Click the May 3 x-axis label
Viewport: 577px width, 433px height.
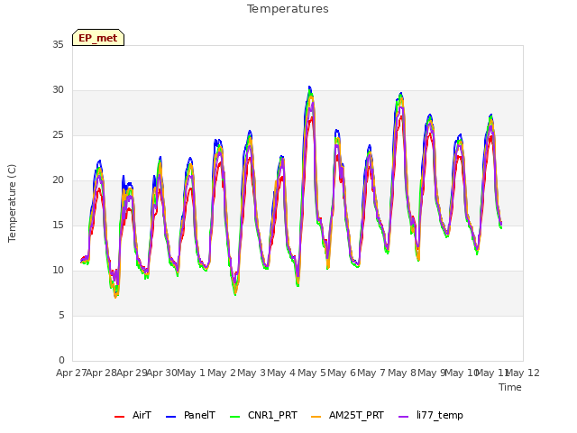(x=252, y=373)
